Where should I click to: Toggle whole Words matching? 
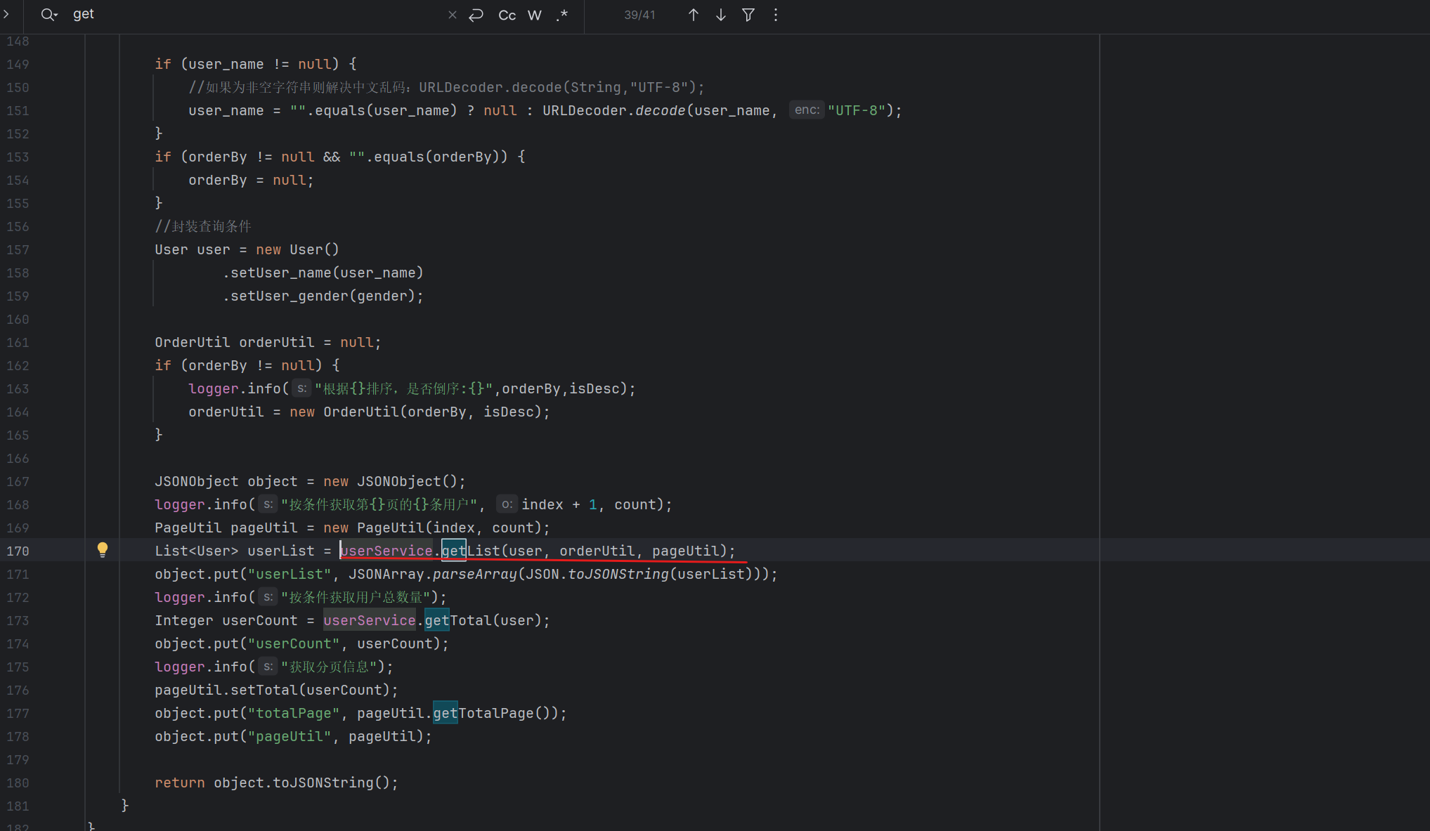pos(535,15)
